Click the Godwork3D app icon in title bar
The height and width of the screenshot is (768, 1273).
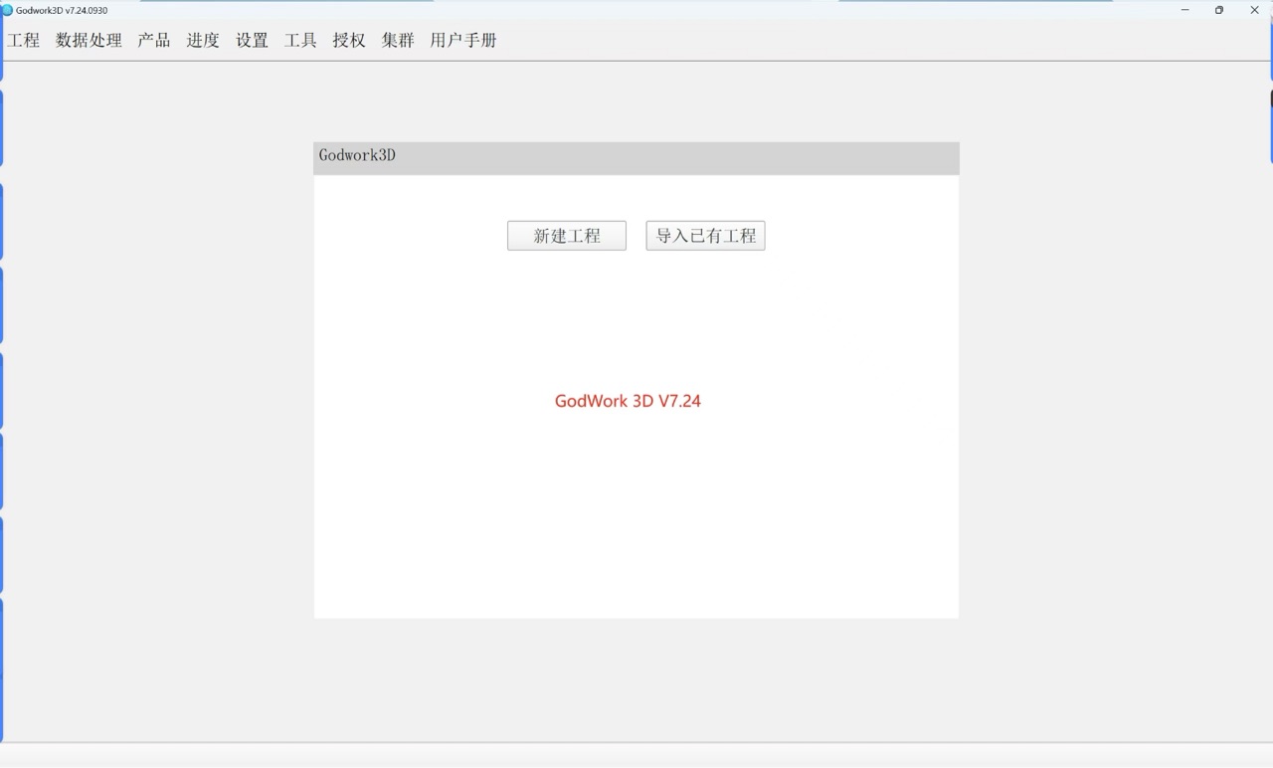pos(7,10)
